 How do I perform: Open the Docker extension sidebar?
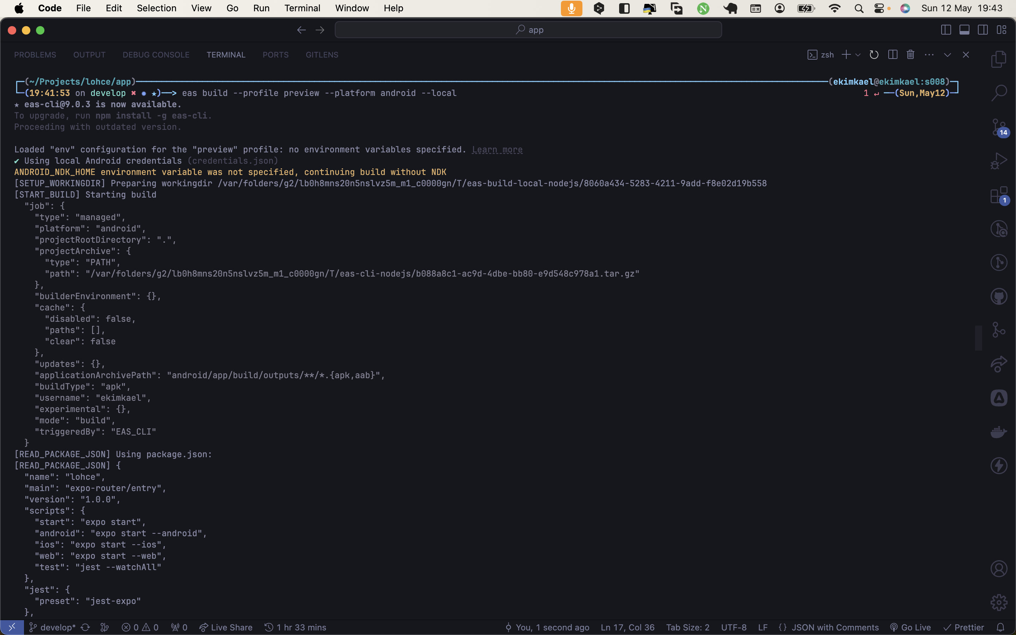[x=998, y=431]
